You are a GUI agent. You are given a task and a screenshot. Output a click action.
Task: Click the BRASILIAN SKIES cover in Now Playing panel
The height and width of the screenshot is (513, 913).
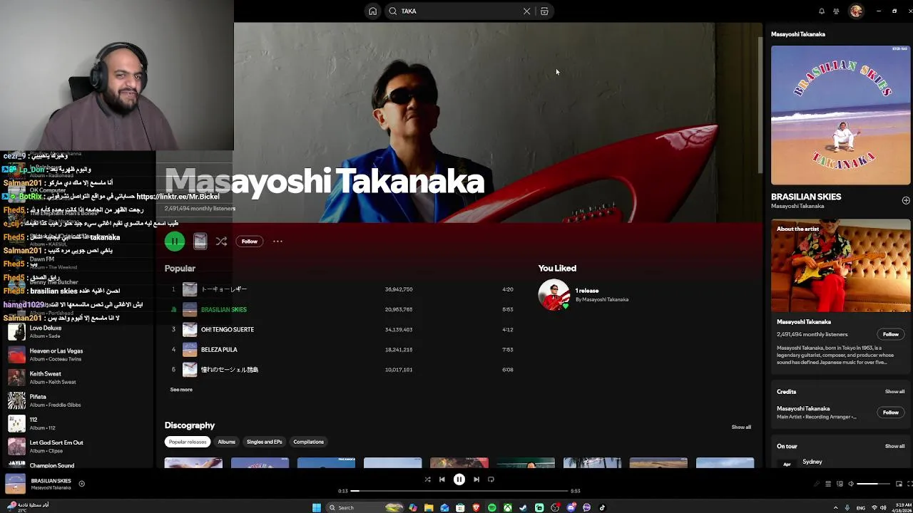point(840,115)
